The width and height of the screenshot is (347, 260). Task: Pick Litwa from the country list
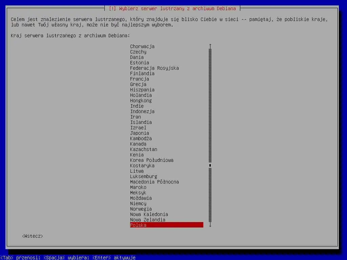(x=137, y=171)
